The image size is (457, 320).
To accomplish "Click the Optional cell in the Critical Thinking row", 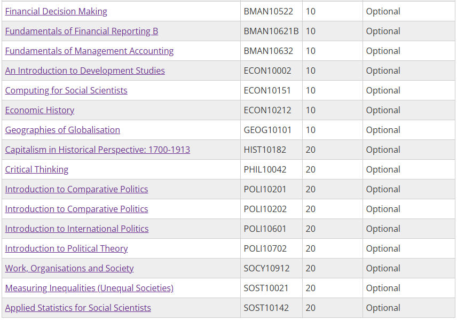I will click(408, 169).
